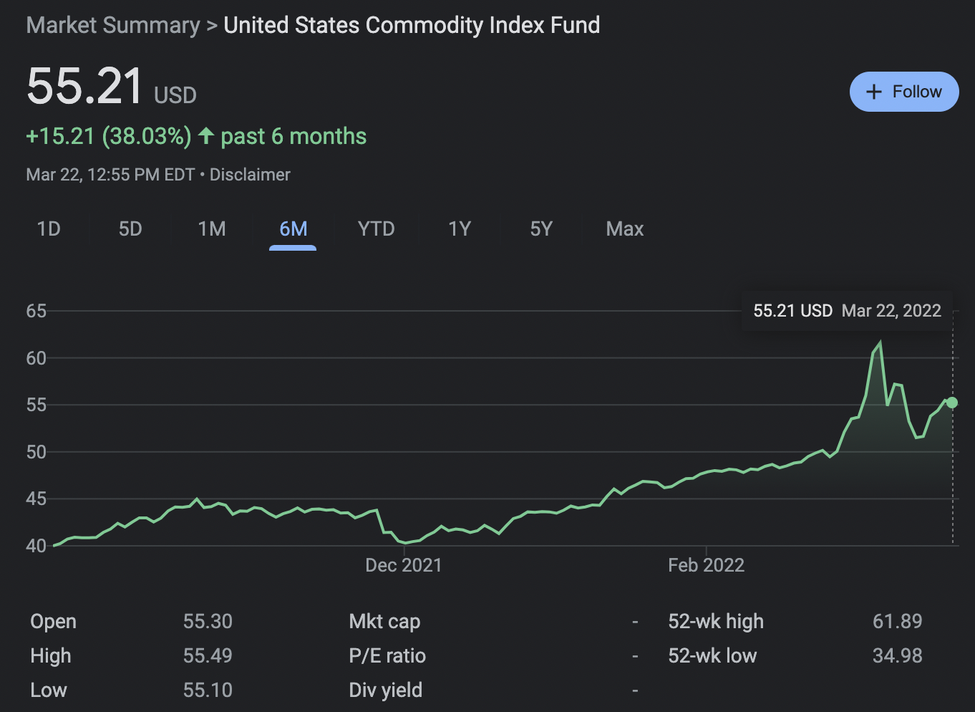Click the USD currency label beside the price
Image resolution: width=975 pixels, height=712 pixels.
pos(175,95)
